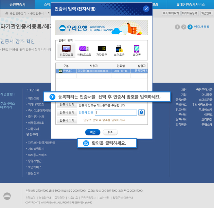Click step 2 circle indicator

183,27
